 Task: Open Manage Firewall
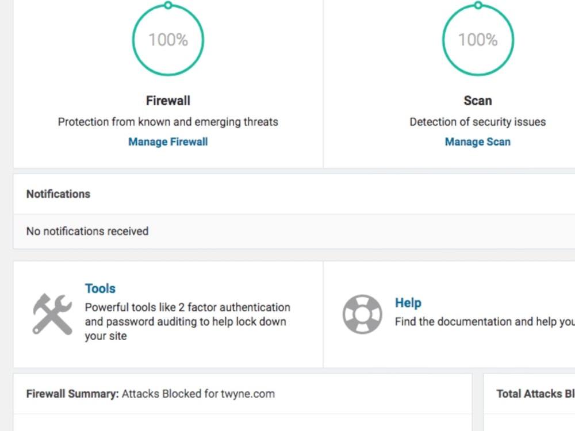tap(168, 141)
